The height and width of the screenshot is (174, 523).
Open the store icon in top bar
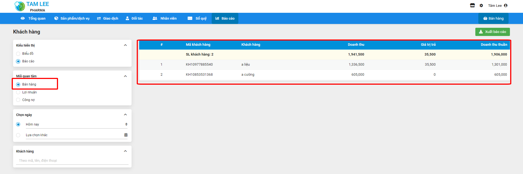pyautogui.click(x=472, y=5)
